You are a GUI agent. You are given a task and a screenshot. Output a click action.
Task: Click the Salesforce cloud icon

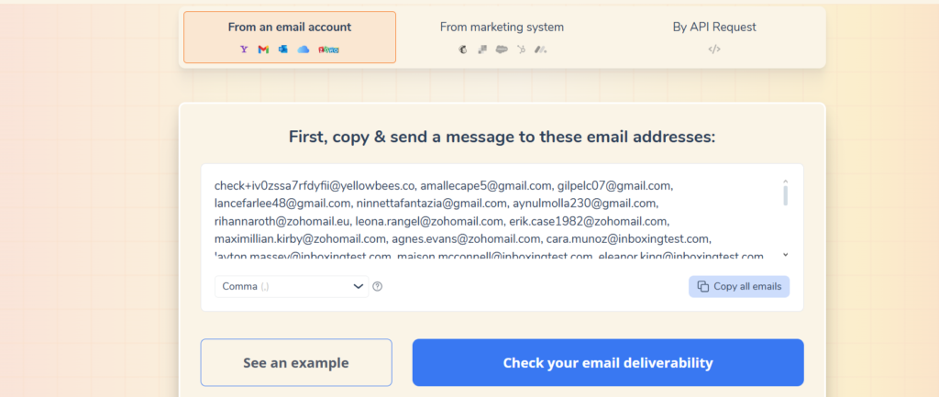point(502,50)
